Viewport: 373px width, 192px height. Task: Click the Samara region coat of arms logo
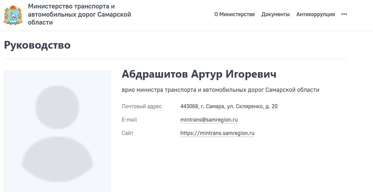tap(13, 15)
